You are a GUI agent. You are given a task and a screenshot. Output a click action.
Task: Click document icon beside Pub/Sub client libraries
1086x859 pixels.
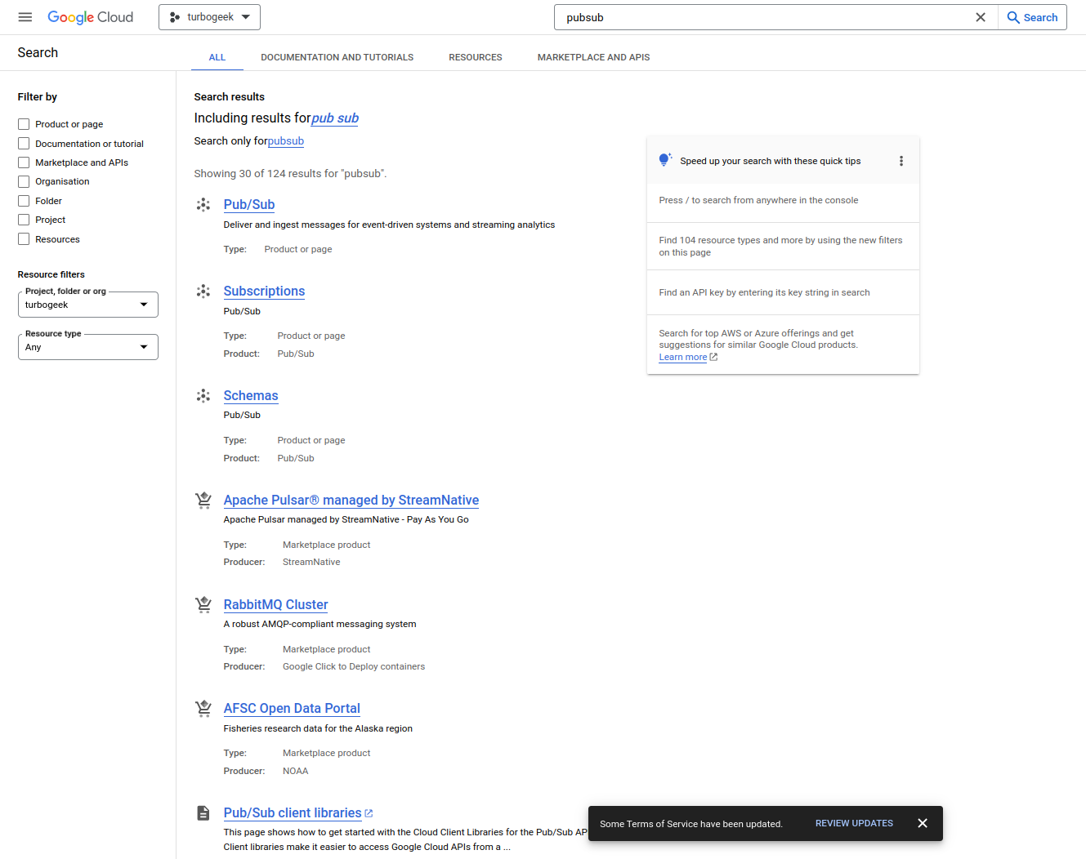pos(203,813)
